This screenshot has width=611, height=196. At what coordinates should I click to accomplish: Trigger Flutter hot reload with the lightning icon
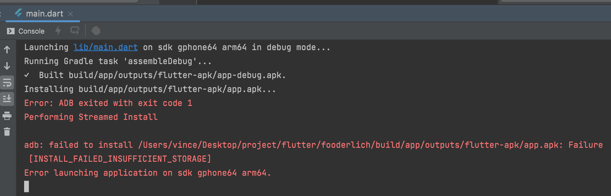pos(58,30)
